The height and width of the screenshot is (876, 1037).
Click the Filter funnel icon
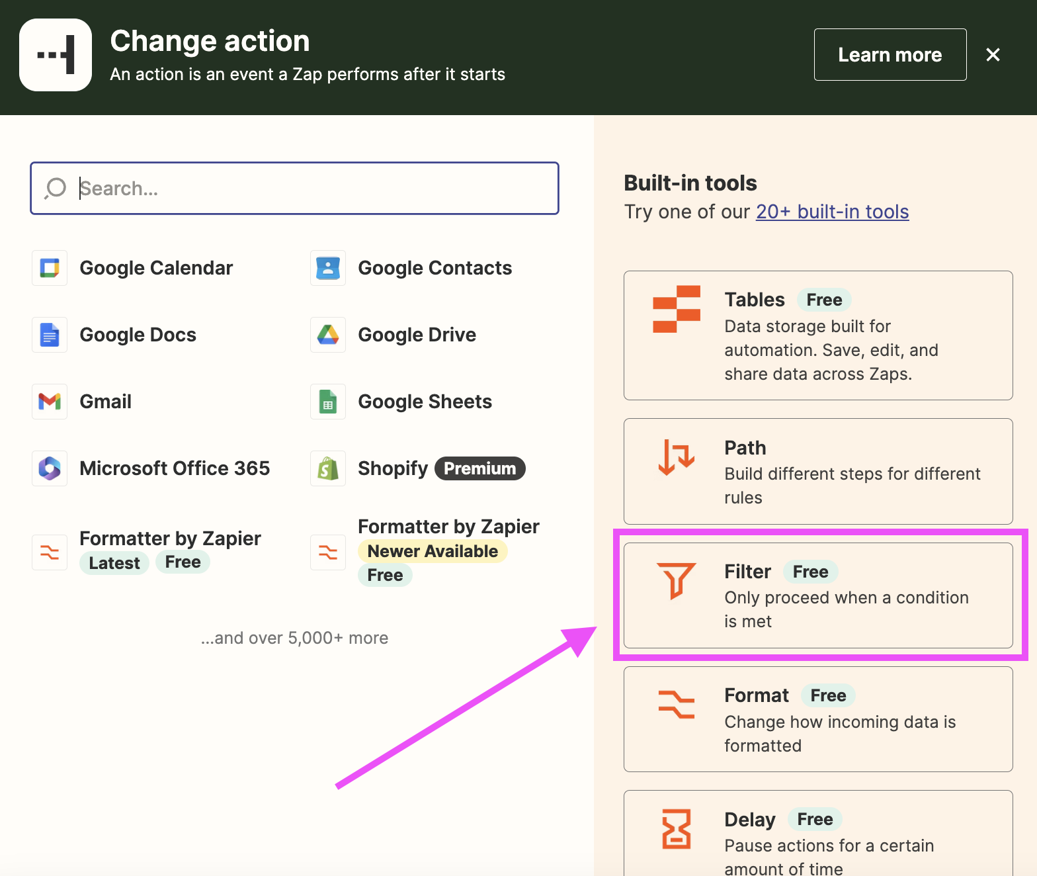676,580
